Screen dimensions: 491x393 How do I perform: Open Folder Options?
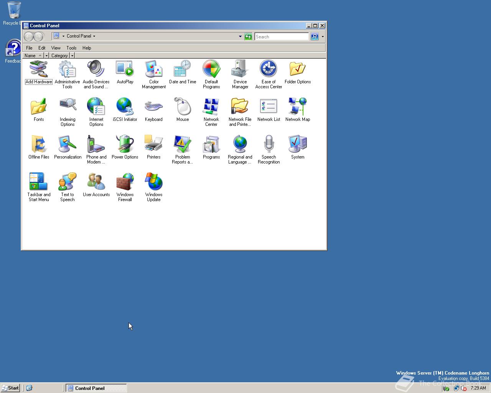298,72
